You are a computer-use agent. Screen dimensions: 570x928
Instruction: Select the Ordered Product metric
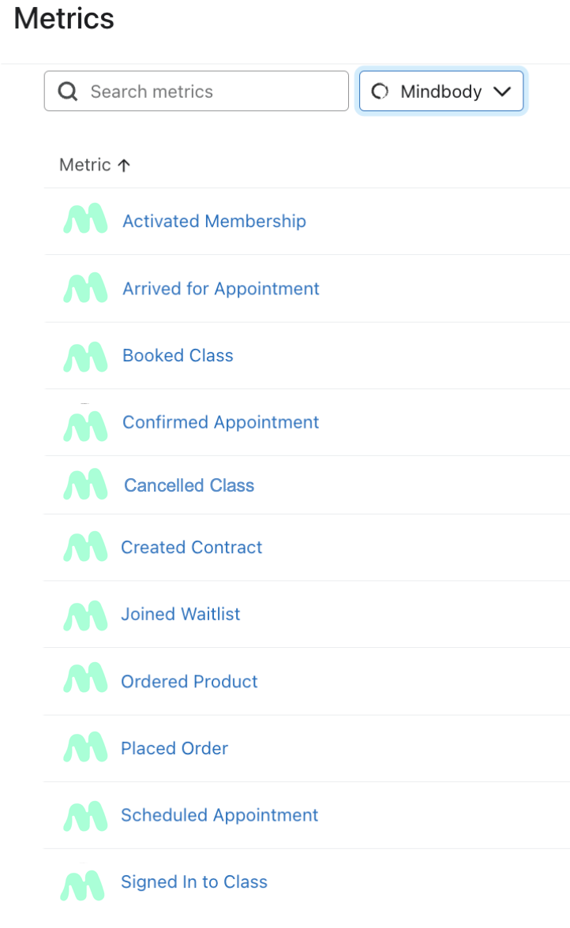click(x=189, y=682)
